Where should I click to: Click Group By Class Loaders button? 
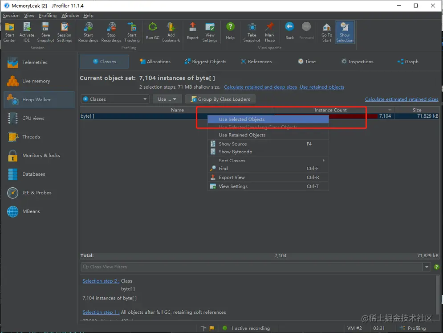(x=220, y=99)
